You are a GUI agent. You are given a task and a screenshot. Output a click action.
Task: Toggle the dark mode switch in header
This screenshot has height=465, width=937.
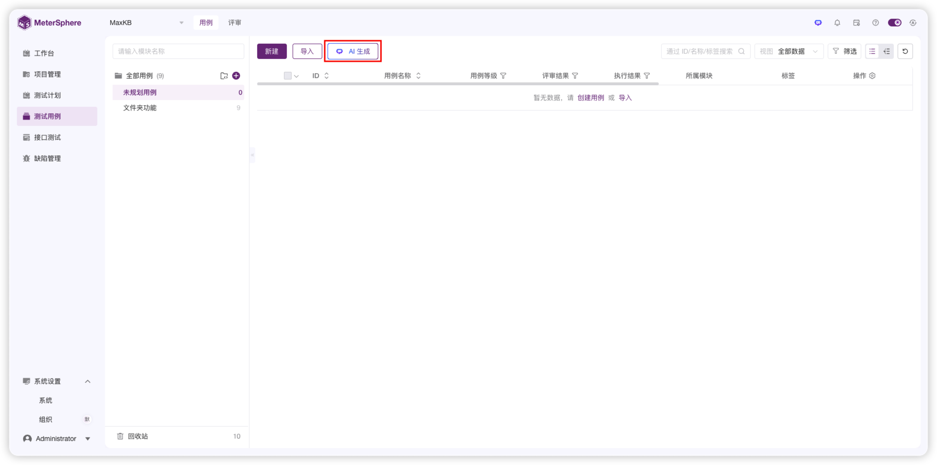click(895, 22)
